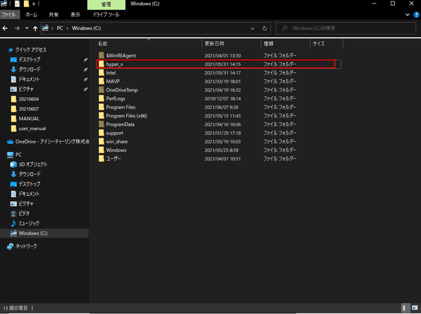This screenshot has width=421, height=314.
Task: Expand the ribbon with chevron
Action: (x=407, y=15)
